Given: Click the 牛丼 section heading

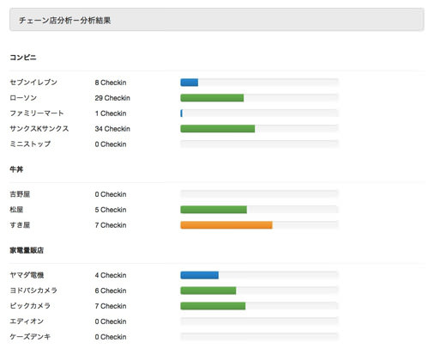Looking at the screenshot, I should coord(16,169).
